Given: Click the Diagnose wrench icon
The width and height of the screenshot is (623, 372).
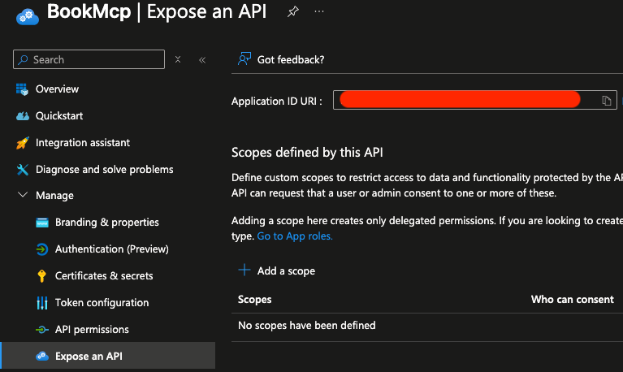Looking at the screenshot, I should click(22, 169).
